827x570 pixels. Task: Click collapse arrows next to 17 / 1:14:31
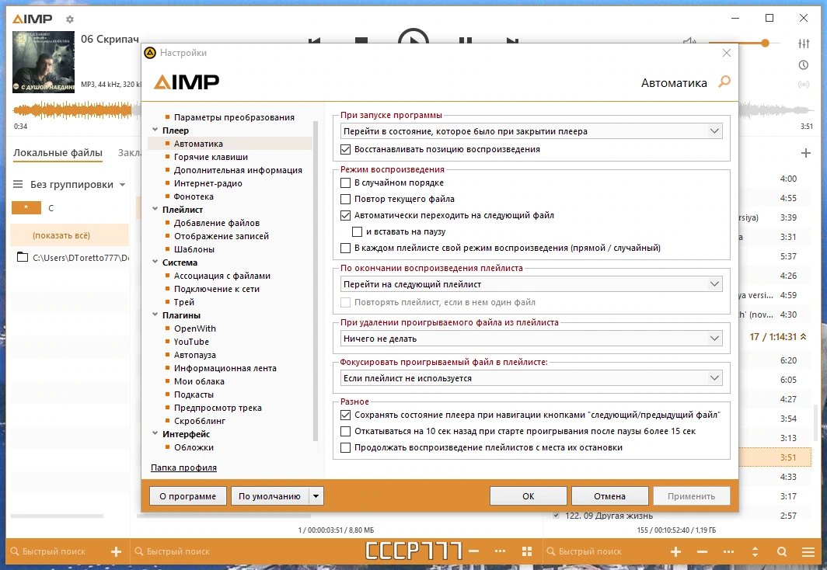(803, 336)
